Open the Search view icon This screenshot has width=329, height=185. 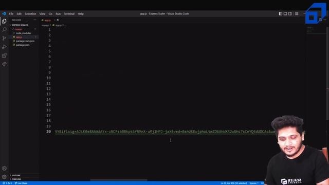[x=4, y=30]
